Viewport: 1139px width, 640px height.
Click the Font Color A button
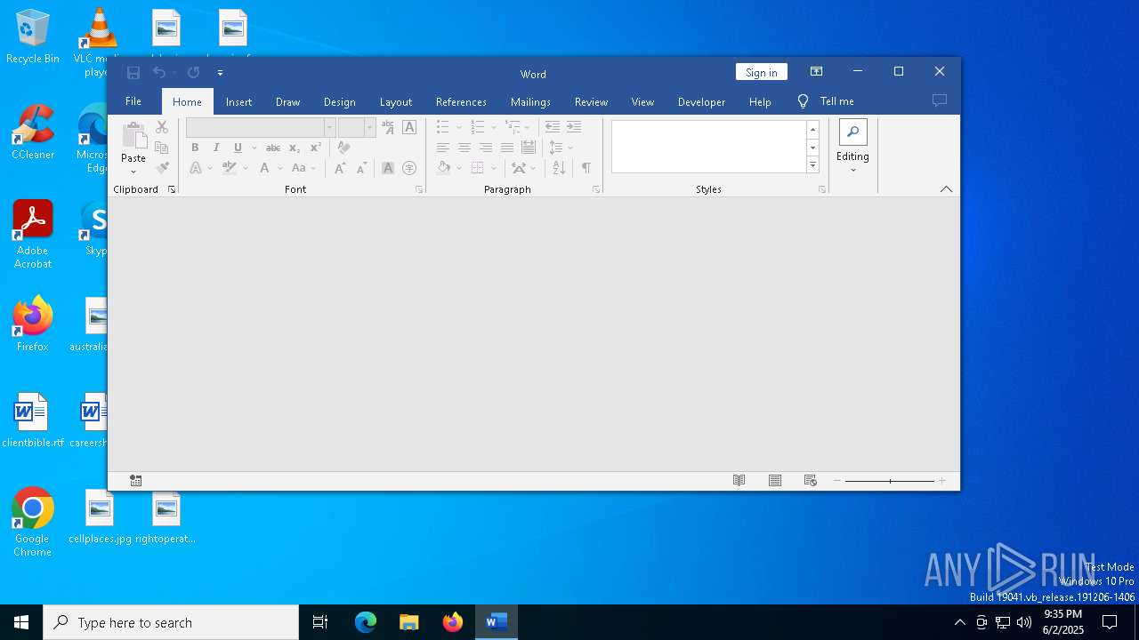(x=264, y=168)
